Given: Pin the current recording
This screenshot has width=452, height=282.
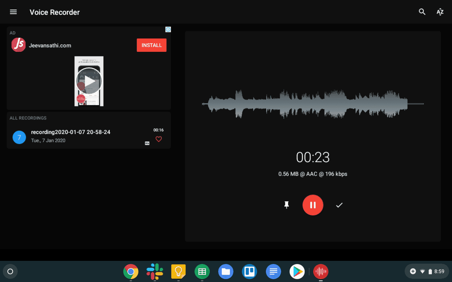Looking at the screenshot, I should 286,205.
